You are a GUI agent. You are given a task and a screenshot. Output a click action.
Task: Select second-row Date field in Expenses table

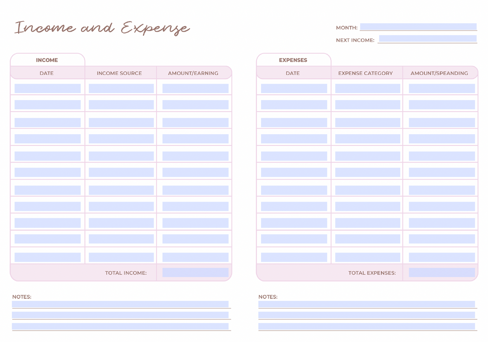(294, 105)
